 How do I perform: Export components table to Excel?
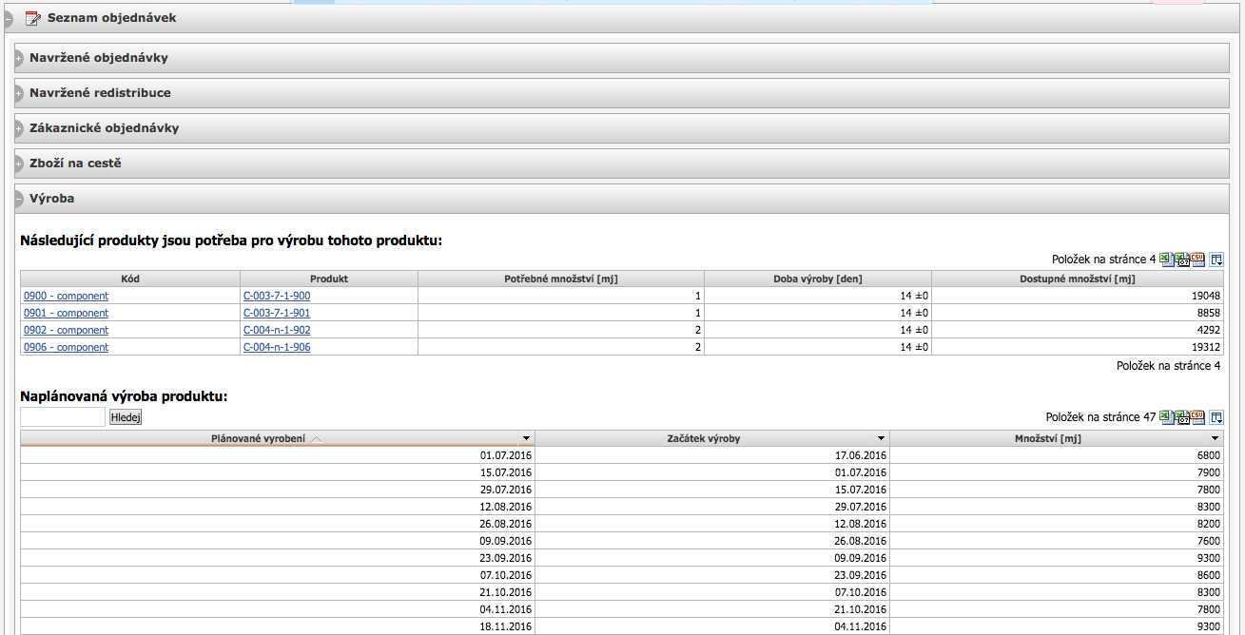[x=1167, y=259]
